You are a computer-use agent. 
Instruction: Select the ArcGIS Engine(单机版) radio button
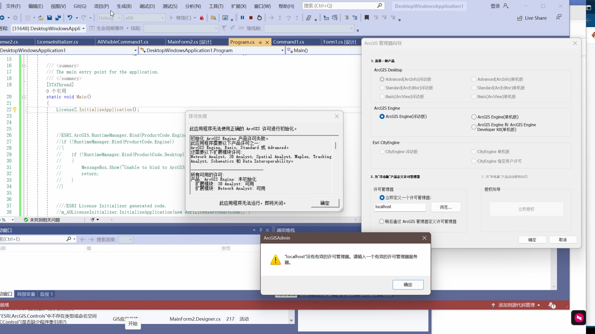point(474,117)
